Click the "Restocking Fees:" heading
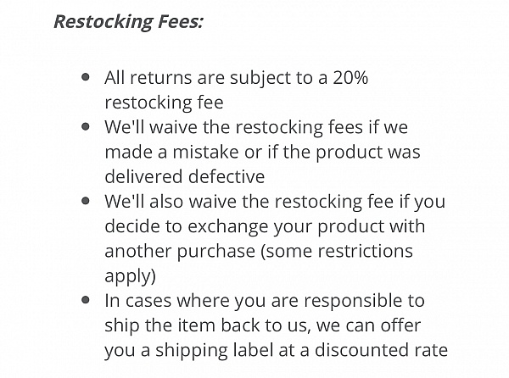The image size is (509, 378). (x=128, y=21)
